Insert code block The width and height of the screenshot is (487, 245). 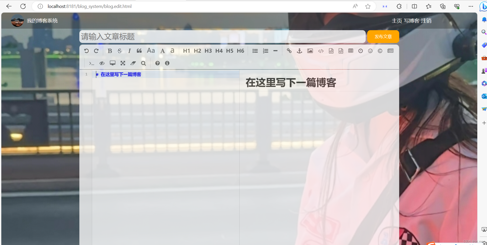pos(341,51)
